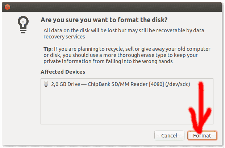Click the dialog's dark title bar
Screen dimensions: 225x148
(x=112, y=7)
